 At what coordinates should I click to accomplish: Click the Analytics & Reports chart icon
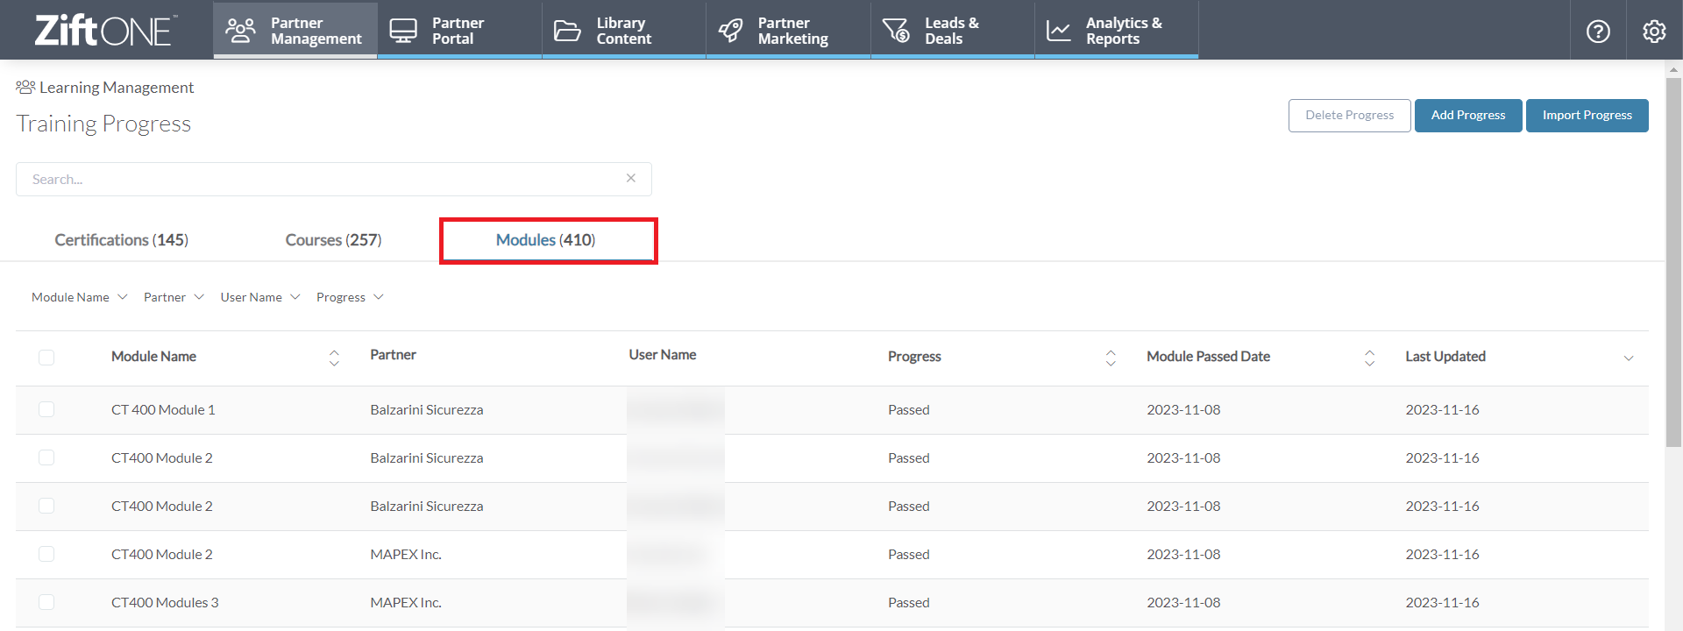point(1059,31)
